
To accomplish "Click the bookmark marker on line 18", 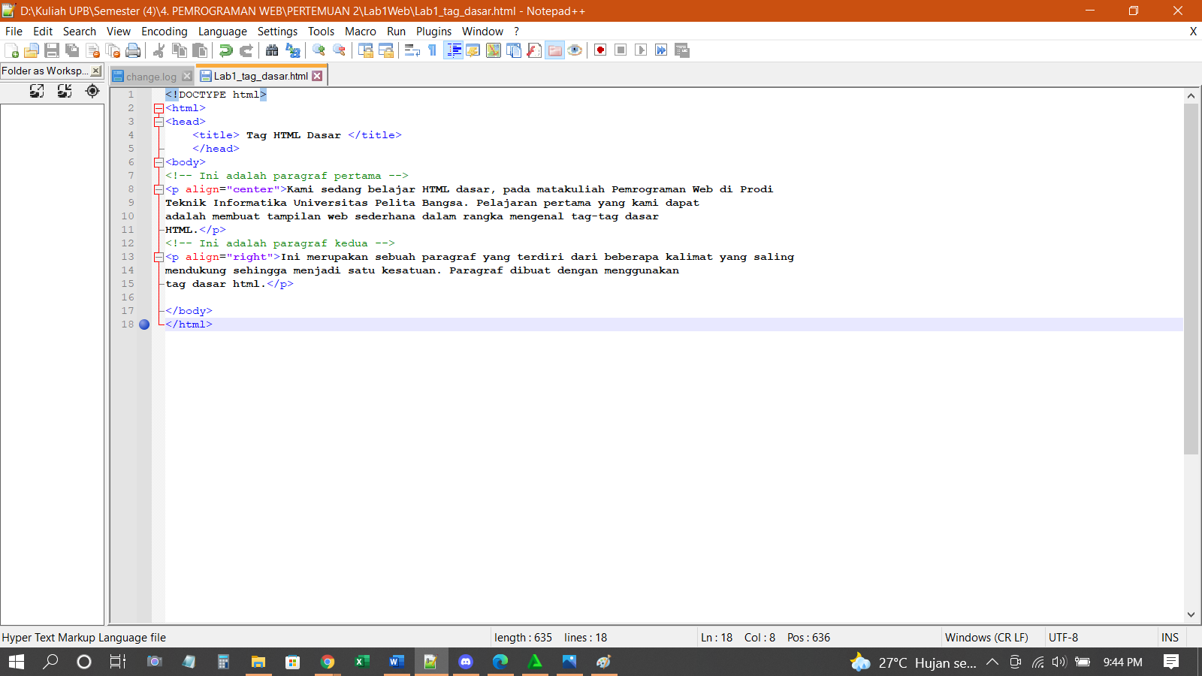I will [144, 324].
